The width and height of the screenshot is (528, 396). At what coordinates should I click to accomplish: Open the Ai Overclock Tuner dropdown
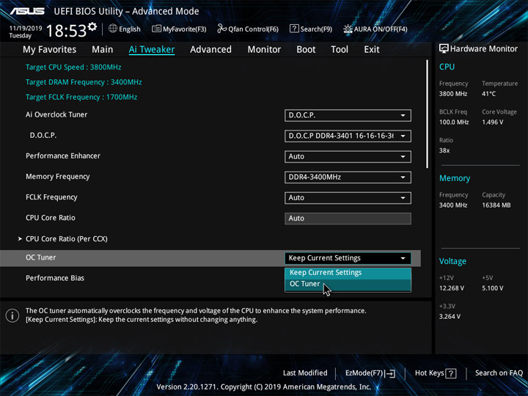348,115
